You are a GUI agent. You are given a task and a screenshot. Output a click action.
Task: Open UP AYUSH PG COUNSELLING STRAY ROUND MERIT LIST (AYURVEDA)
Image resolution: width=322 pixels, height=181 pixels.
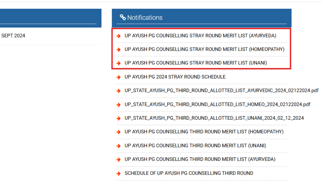coord(200,36)
